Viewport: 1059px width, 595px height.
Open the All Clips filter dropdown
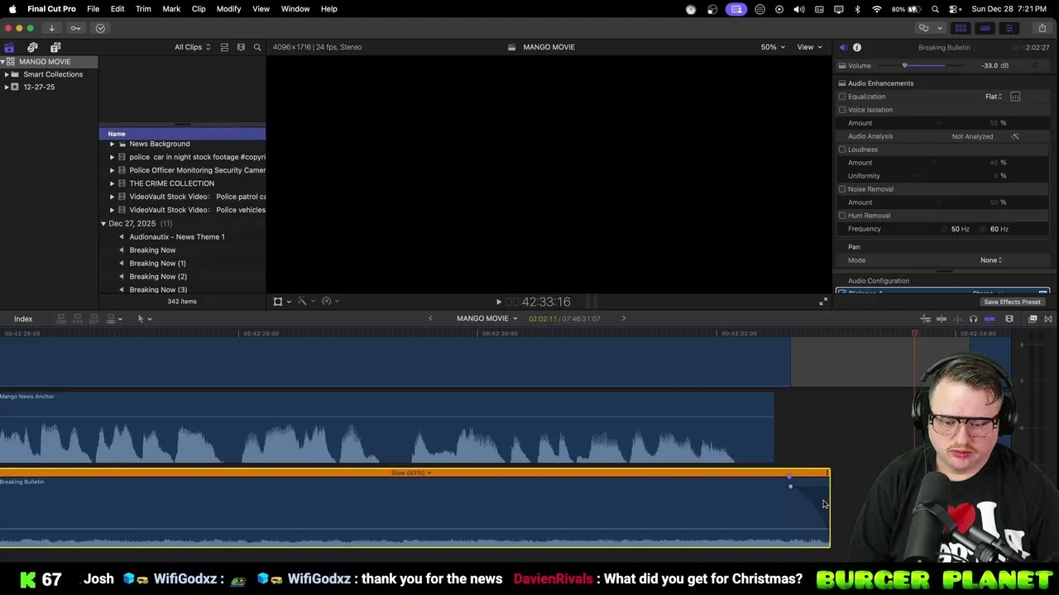192,47
